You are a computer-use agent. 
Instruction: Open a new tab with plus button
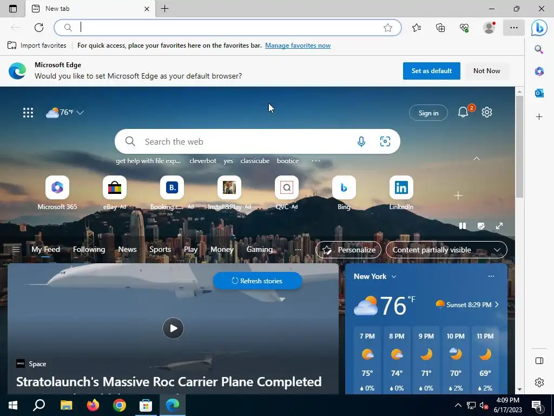pos(164,9)
